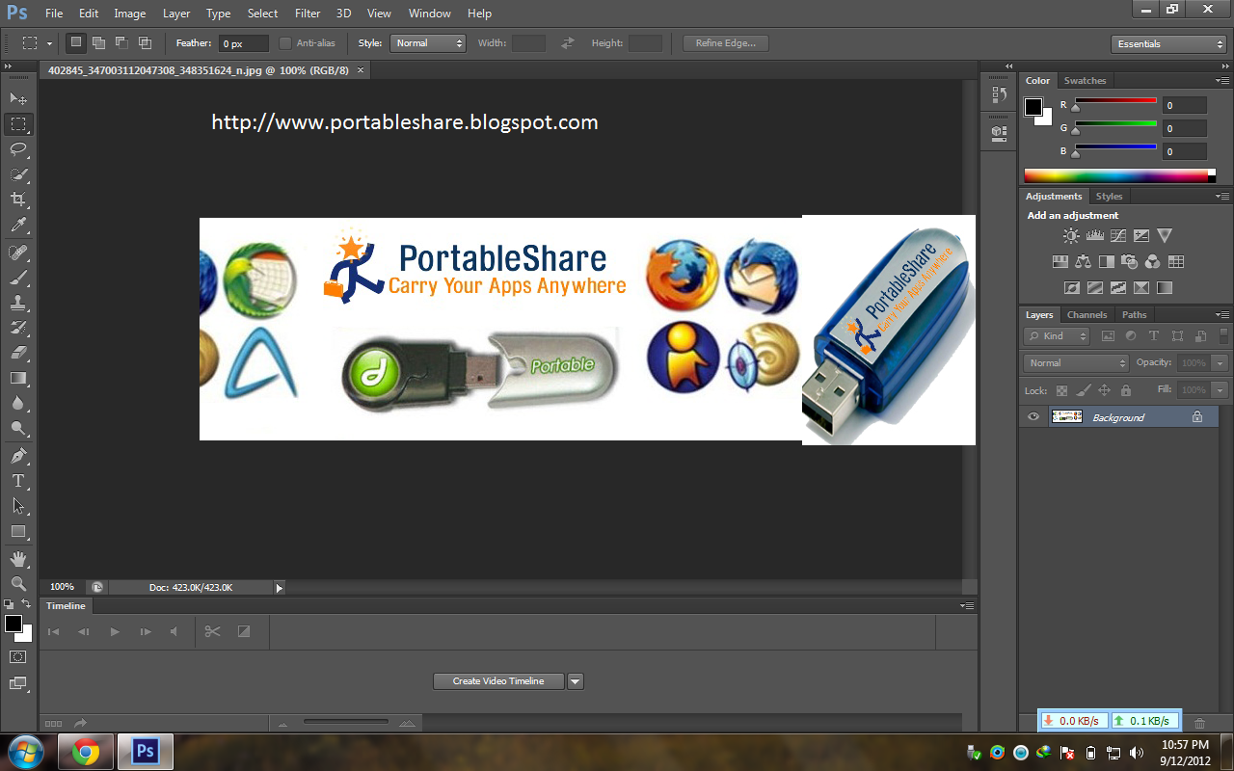Switch to the Swatches tab
Viewport: 1234px width, 771px height.
[x=1085, y=81]
